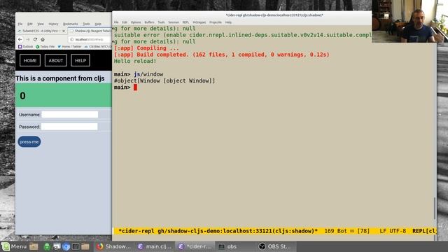Click 'js/window' text in REPL

click(148, 74)
